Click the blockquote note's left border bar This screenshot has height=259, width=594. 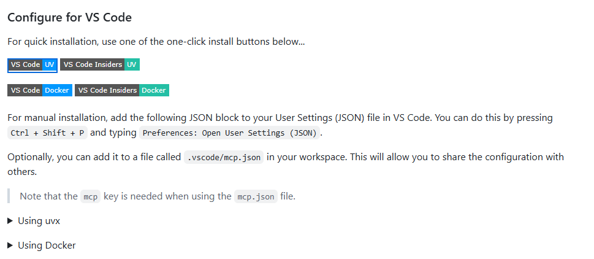(x=9, y=196)
